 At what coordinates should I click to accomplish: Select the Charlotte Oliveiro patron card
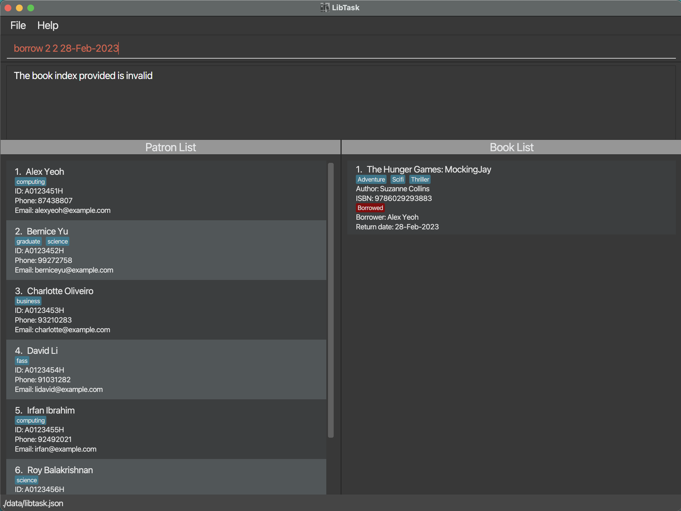click(x=166, y=310)
